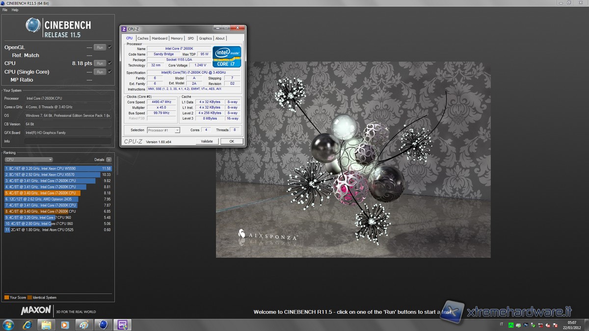The image size is (589, 331).
Task: Open the Processor #1 selection dropdown
Action: pos(163,130)
